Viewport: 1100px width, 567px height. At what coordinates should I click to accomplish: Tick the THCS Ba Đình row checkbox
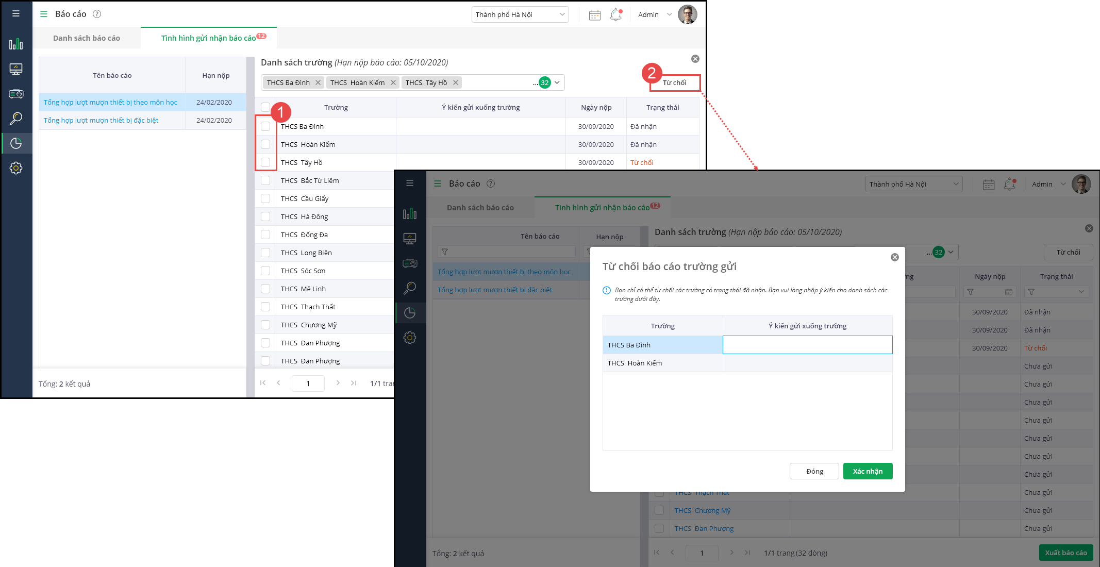(x=265, y=126)
